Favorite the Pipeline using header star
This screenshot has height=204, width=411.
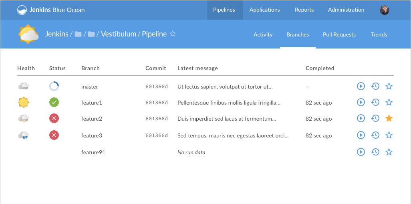pyautogui.click(x=173, y=34)
